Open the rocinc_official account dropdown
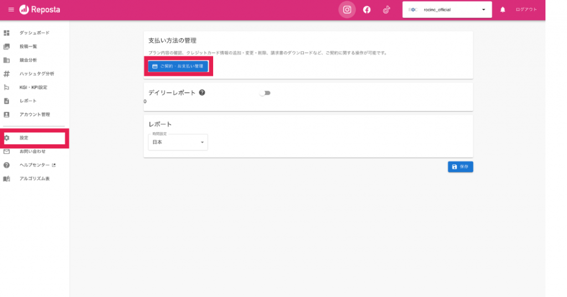The image size is (567, 297). [x=447, y=10]
